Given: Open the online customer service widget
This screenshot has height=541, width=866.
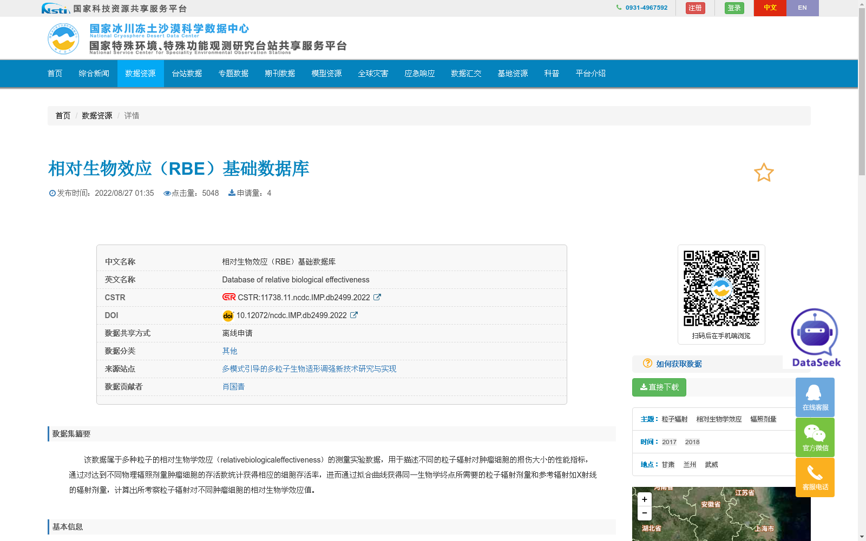Looking at the screenshot, I should click(815, 397).
